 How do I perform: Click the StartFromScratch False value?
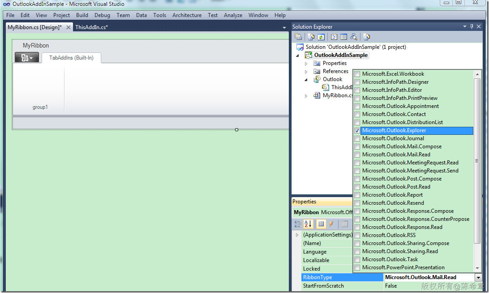click(x=391, y=286)
